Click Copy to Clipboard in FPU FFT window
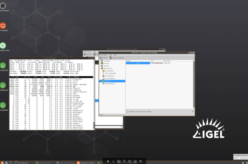This screenshot has width=248, height=164. 117,58
